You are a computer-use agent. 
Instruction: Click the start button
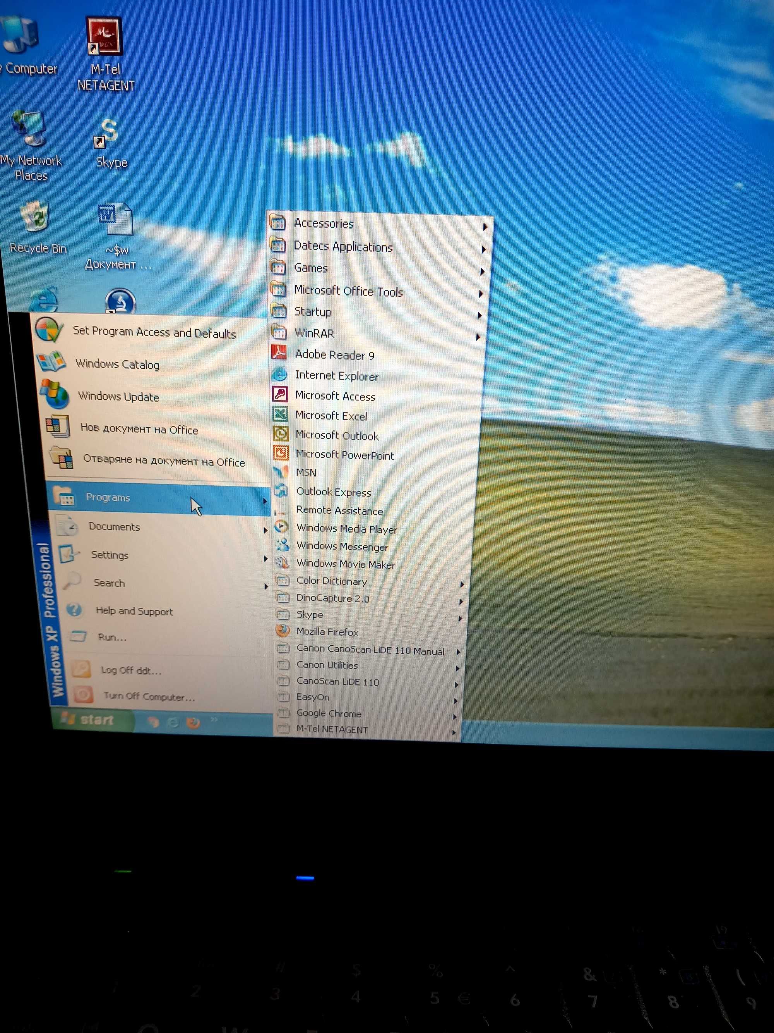point(93,720)
